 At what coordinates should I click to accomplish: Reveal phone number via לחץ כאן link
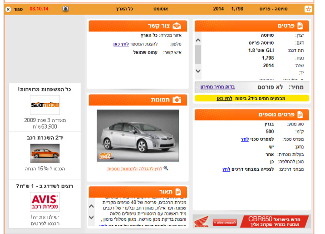click(x=121, y=44)
